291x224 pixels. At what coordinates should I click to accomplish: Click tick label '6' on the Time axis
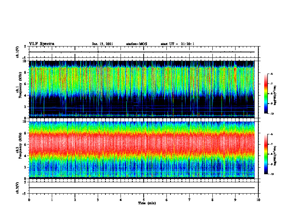[x=167, y=200]
